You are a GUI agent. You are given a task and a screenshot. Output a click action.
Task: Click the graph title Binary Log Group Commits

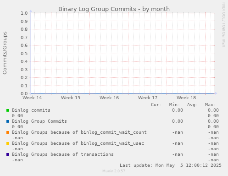pyautogui.click(x=114, y=9)
